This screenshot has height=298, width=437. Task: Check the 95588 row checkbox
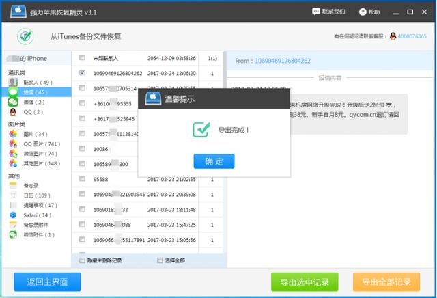[x=82, y=178]
